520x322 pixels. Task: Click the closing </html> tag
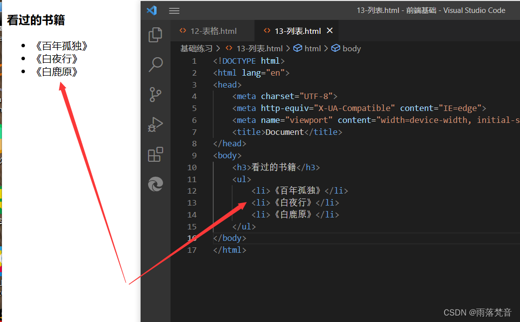tap(229, 250)
